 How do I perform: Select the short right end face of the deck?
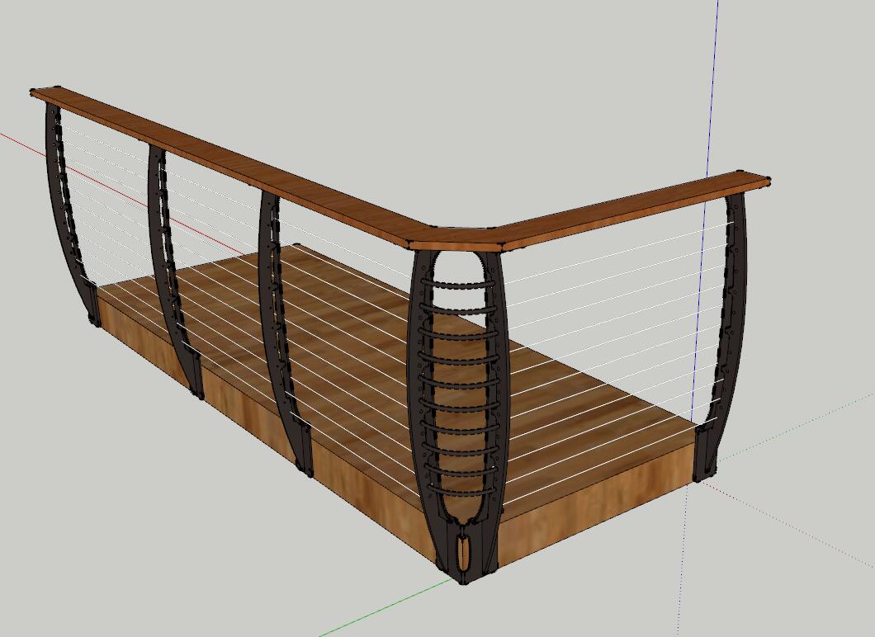click(594, 503)
